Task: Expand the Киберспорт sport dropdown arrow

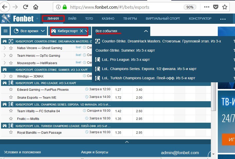Action: [x=86, y=31]
